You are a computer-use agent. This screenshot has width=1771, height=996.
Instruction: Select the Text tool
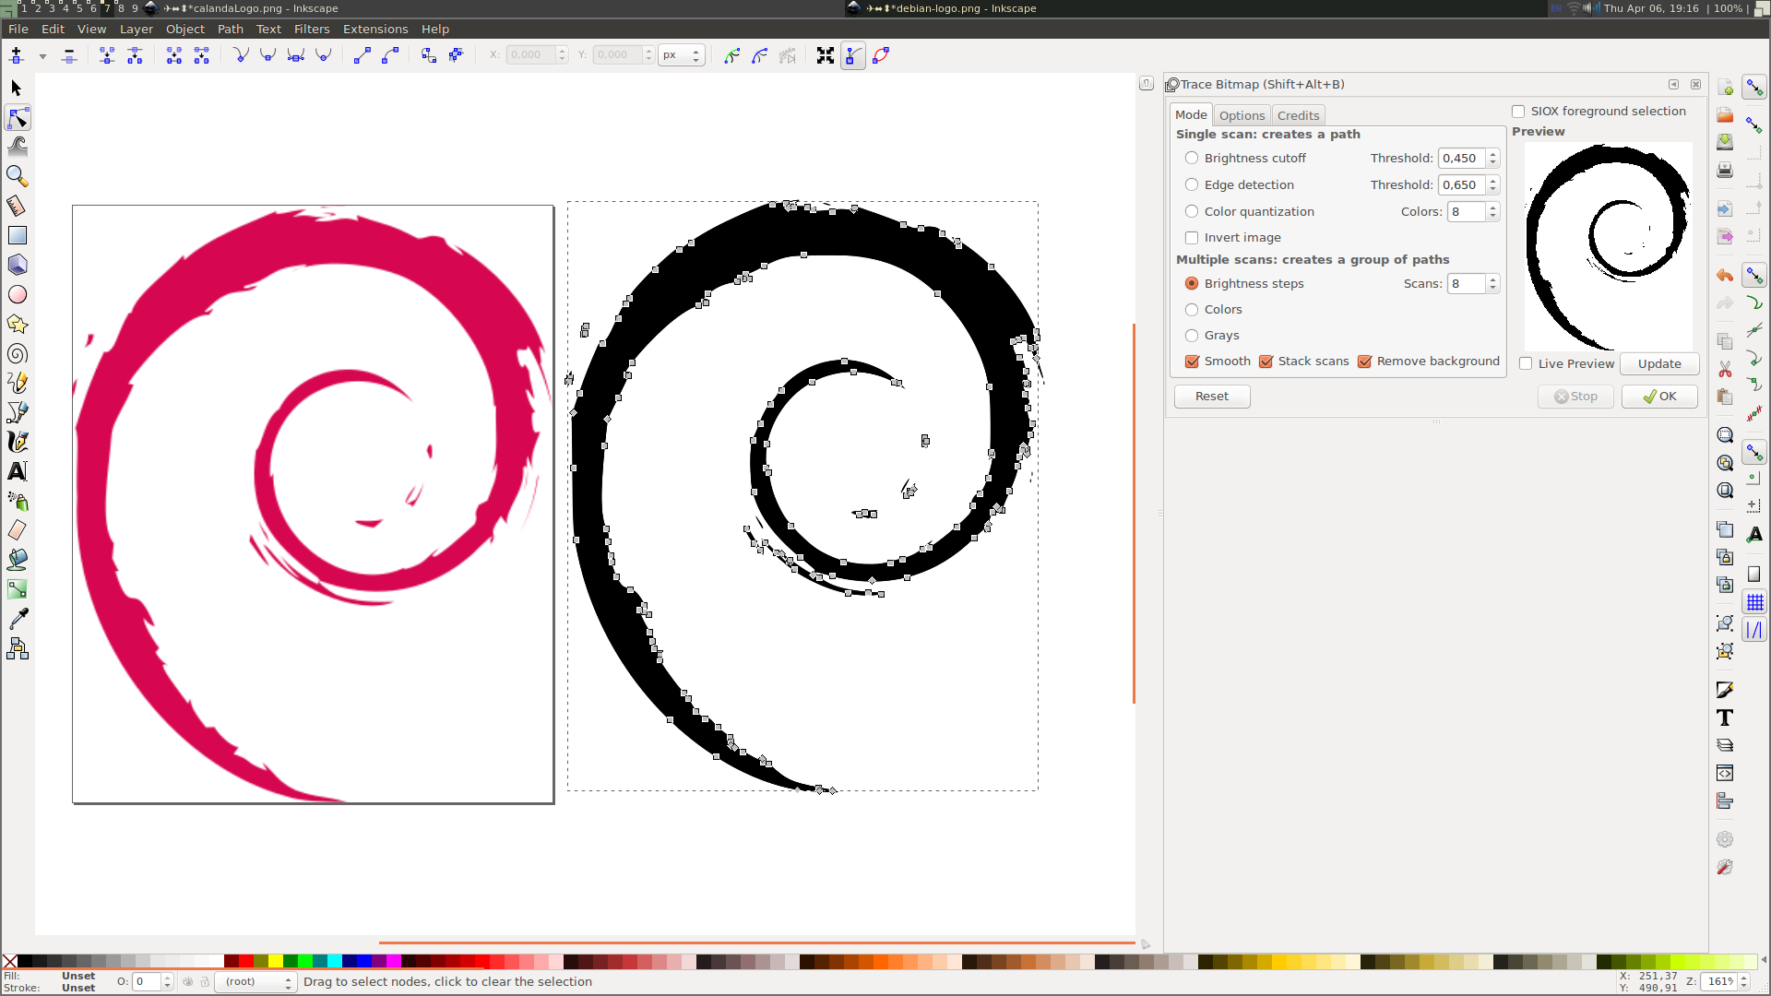(18, 471)
